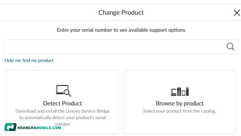Open the Help me find my product link
This screenshot has height=136, width=241.
tap(29, 60)
